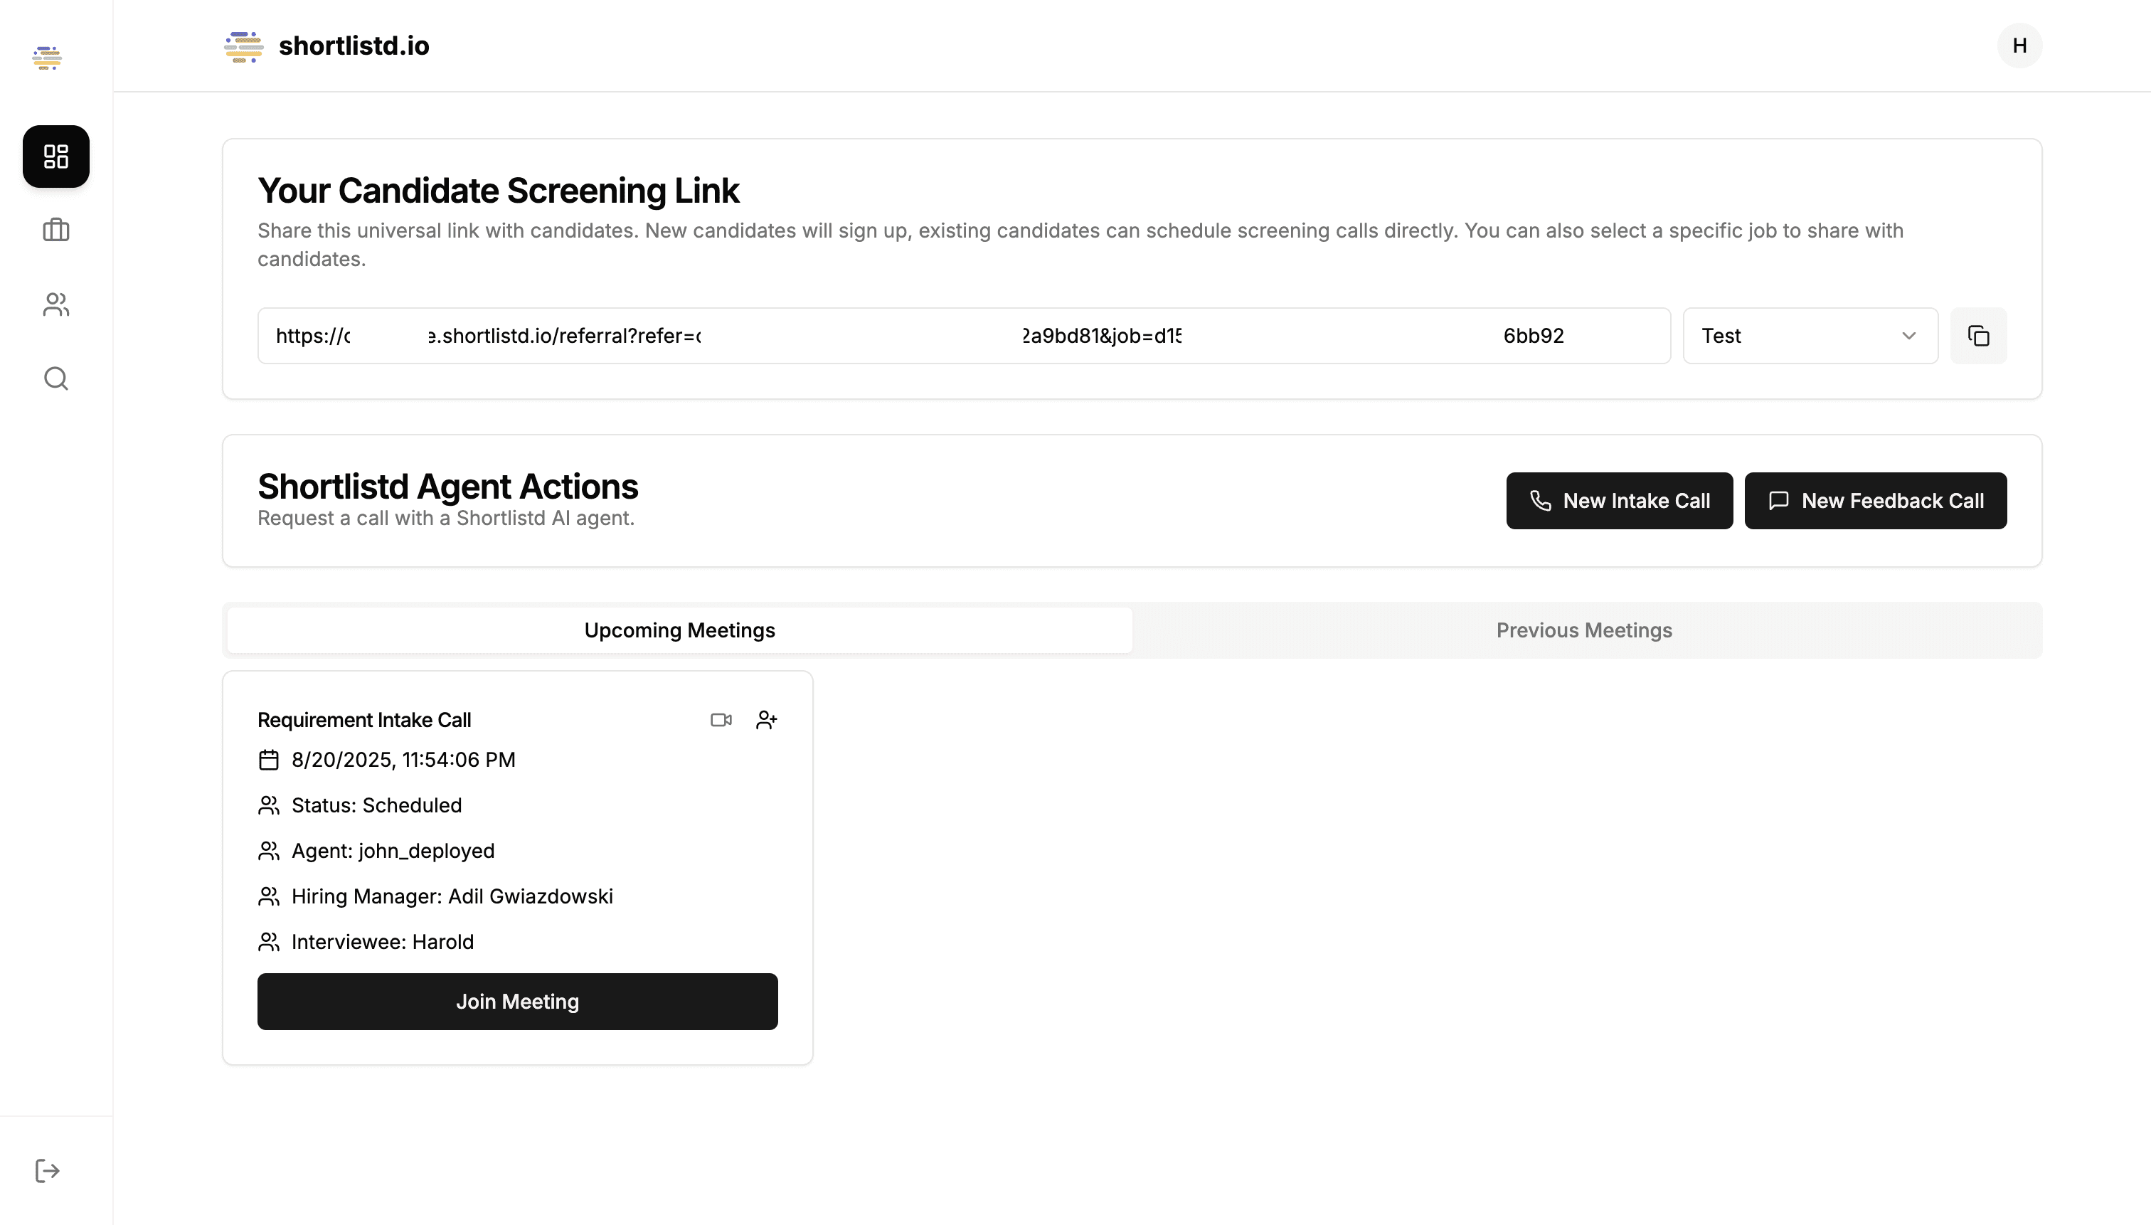Open search via the magnifier icon

tap(55, 378)
